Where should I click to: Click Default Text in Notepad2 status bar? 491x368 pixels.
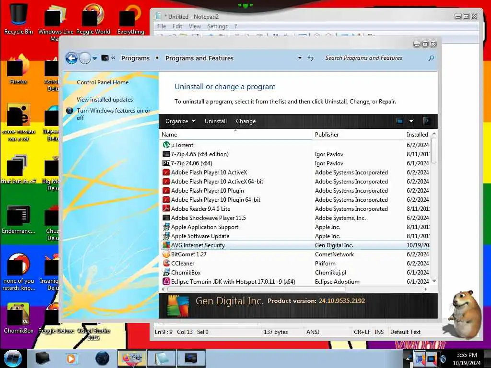(x=405, y=332)
